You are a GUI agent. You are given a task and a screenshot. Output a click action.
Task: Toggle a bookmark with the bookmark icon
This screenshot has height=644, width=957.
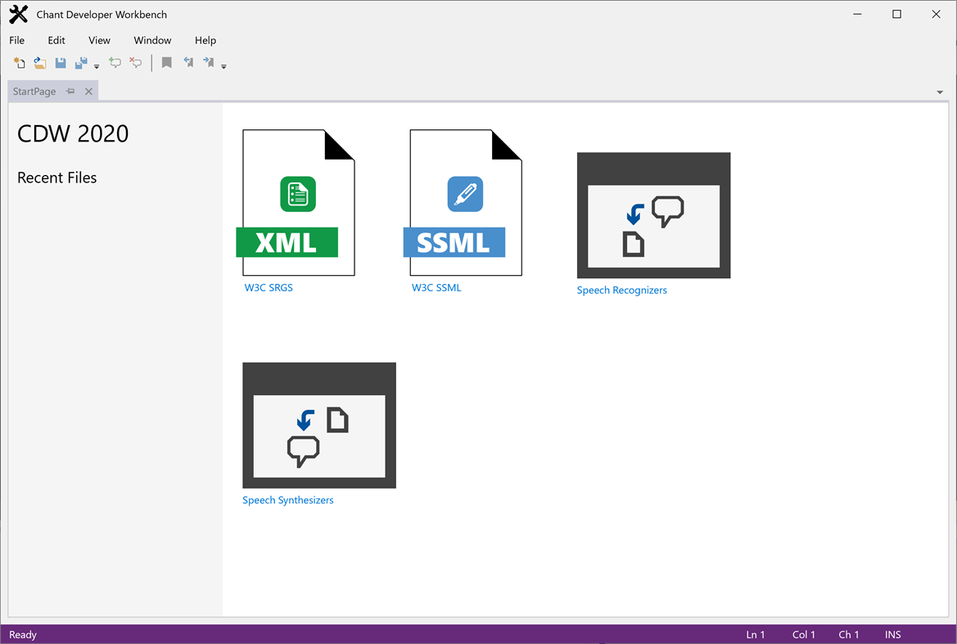[x=167, y=62]
